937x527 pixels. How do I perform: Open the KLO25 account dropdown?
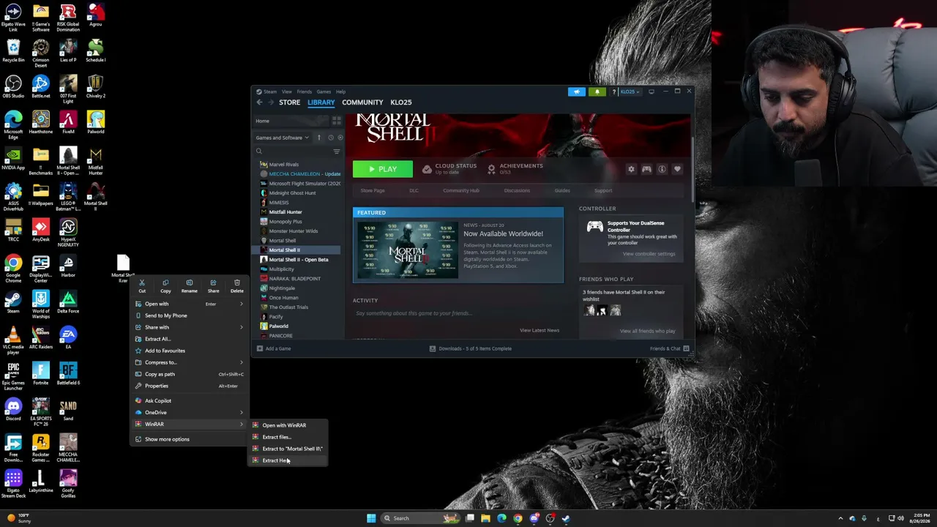630,91
